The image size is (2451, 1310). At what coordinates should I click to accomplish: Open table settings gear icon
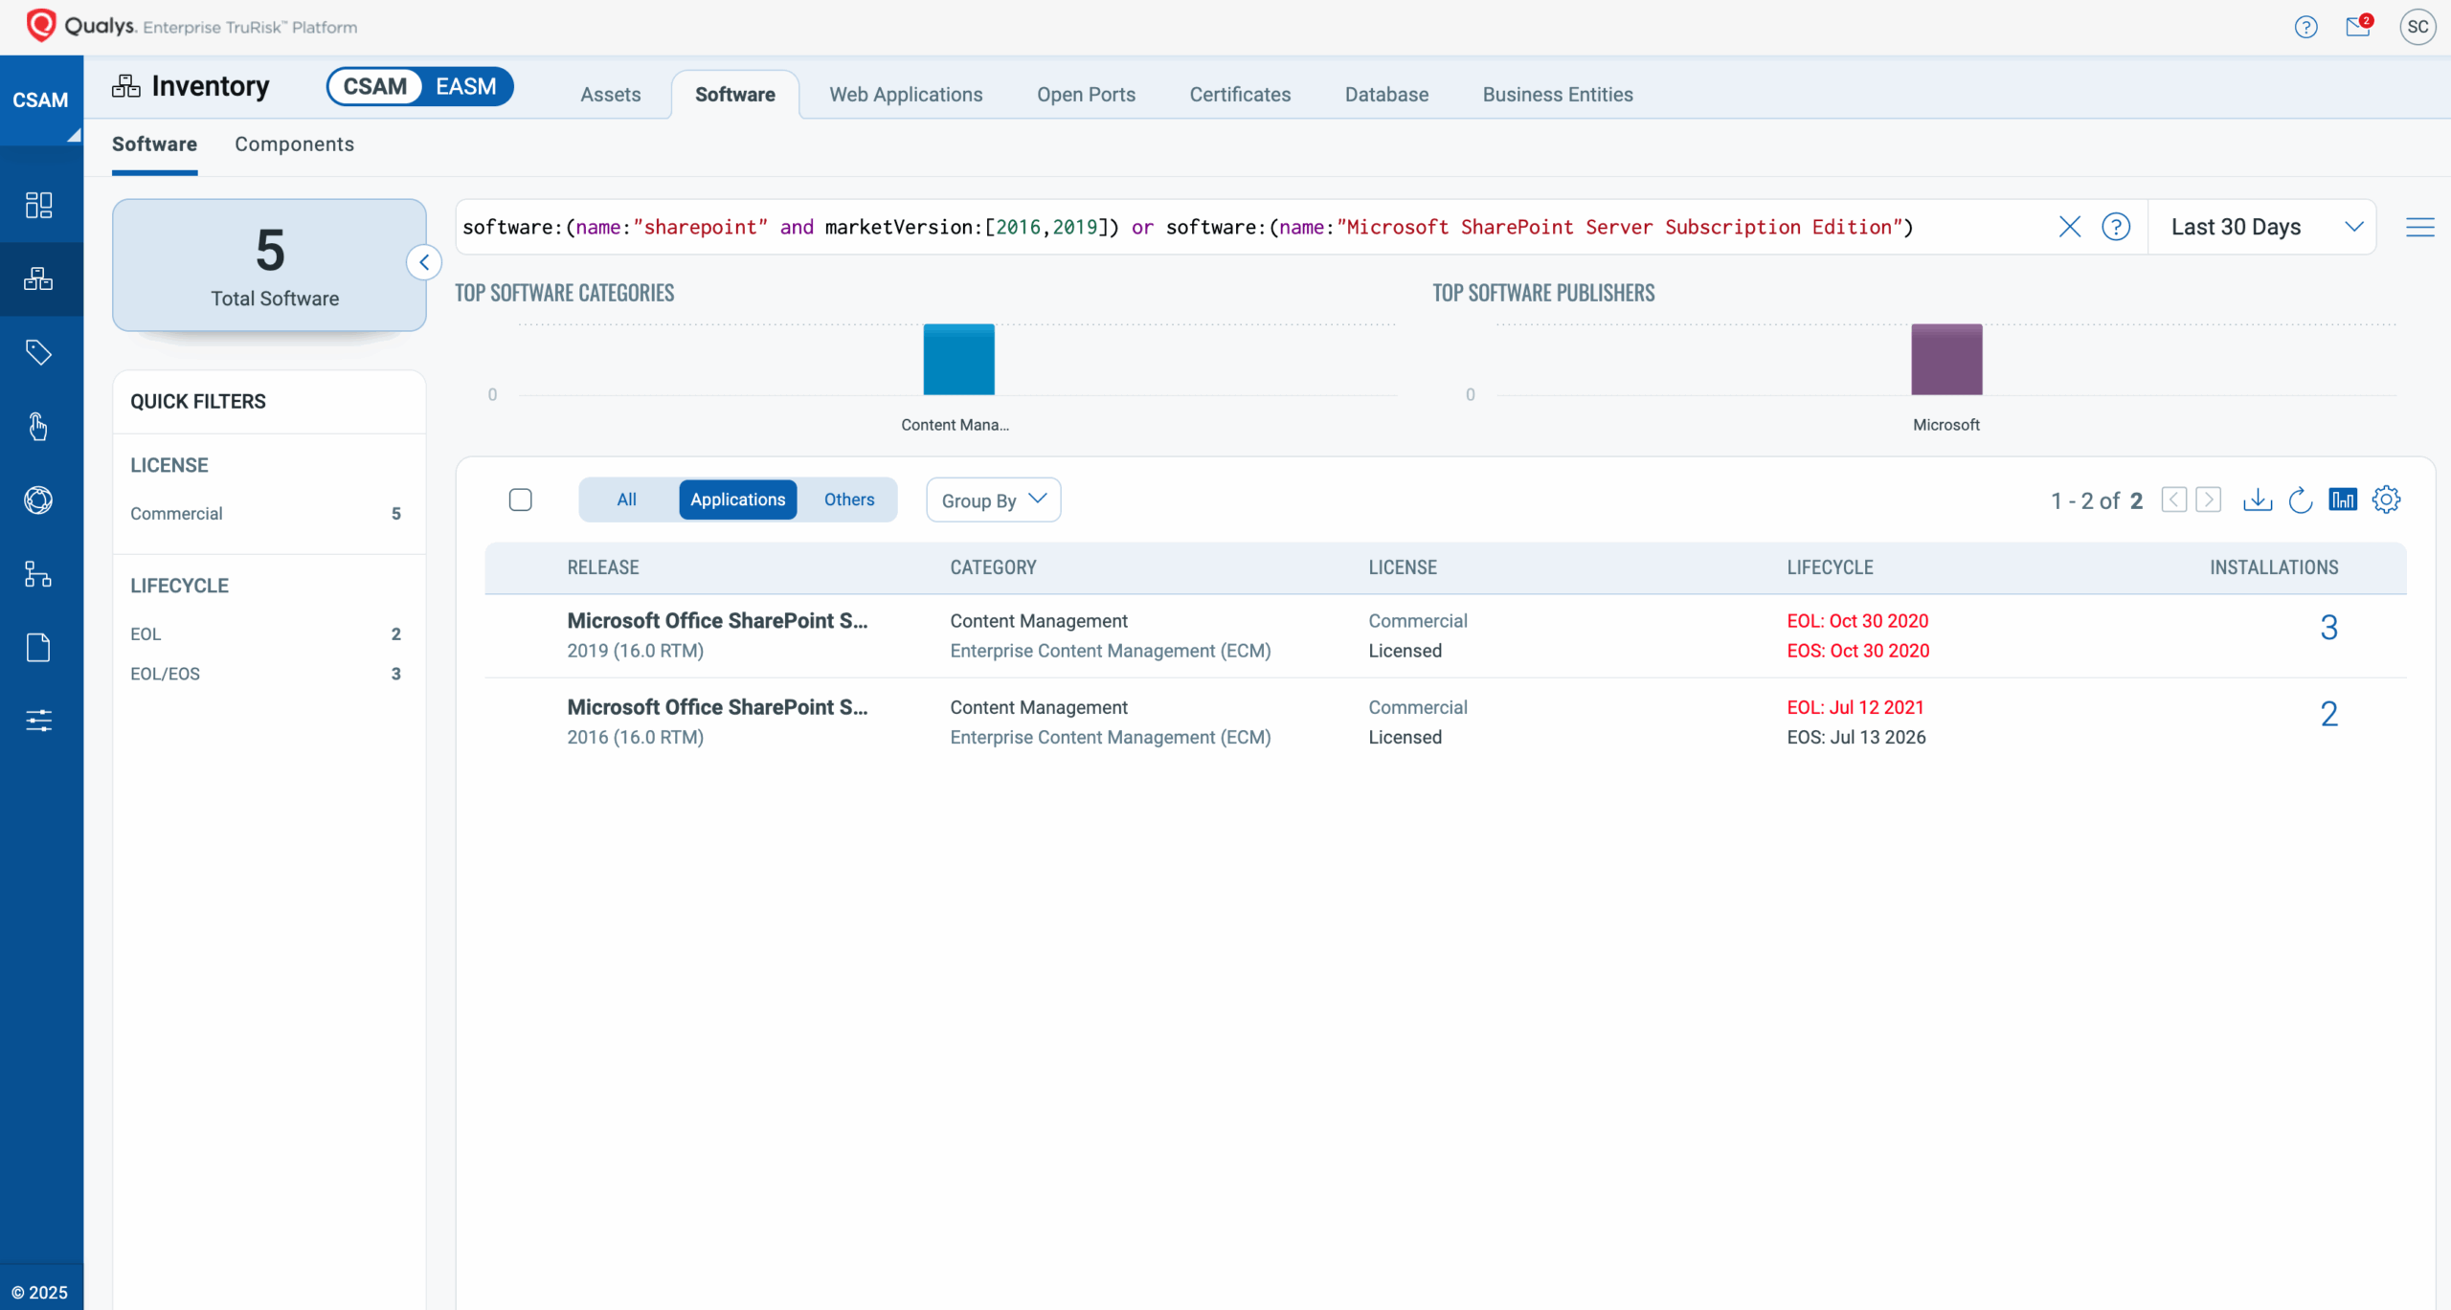tap(2386, 500)
